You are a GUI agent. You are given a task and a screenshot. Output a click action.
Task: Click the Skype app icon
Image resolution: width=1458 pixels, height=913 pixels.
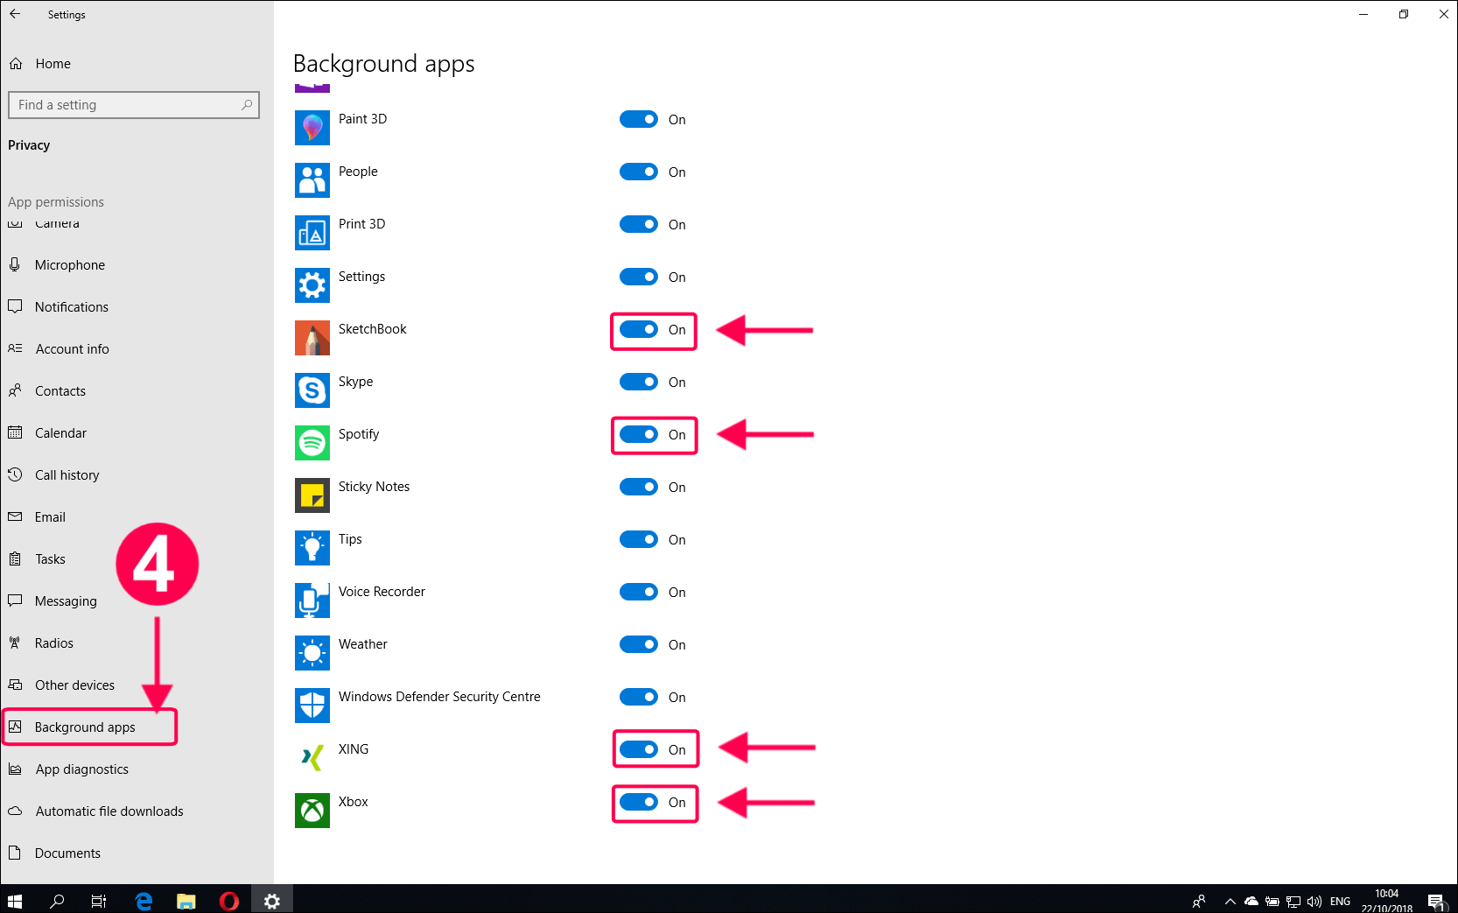(x=312, y=390)
